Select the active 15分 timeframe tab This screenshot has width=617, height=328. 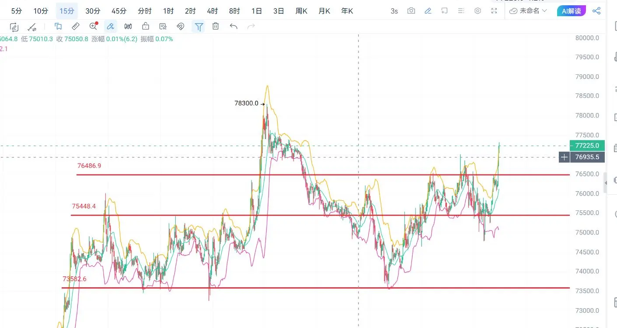click(67, 11)
